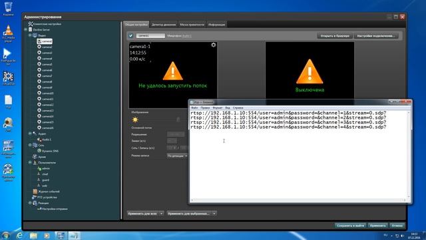Click the Windows Start button
This screenshot has width=426, height=240.
click(x=5, y=235)
